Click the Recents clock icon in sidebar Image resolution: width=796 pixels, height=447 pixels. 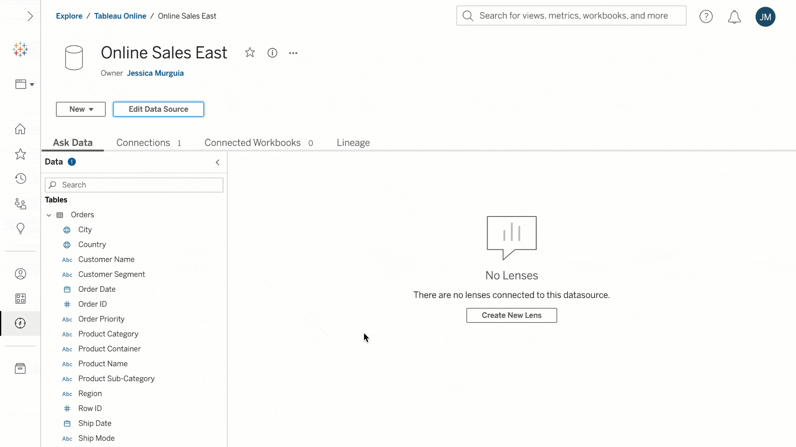pyautogui.click(x=20, y=178)
